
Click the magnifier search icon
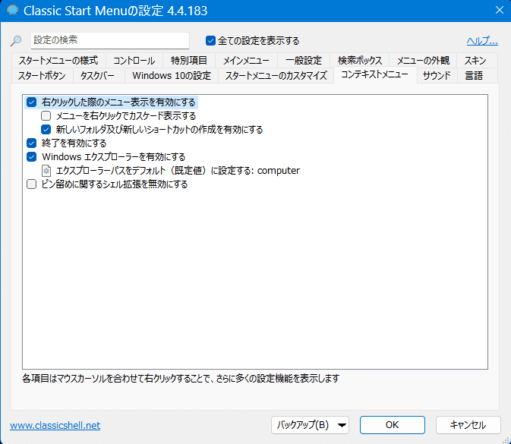(16, 41)
